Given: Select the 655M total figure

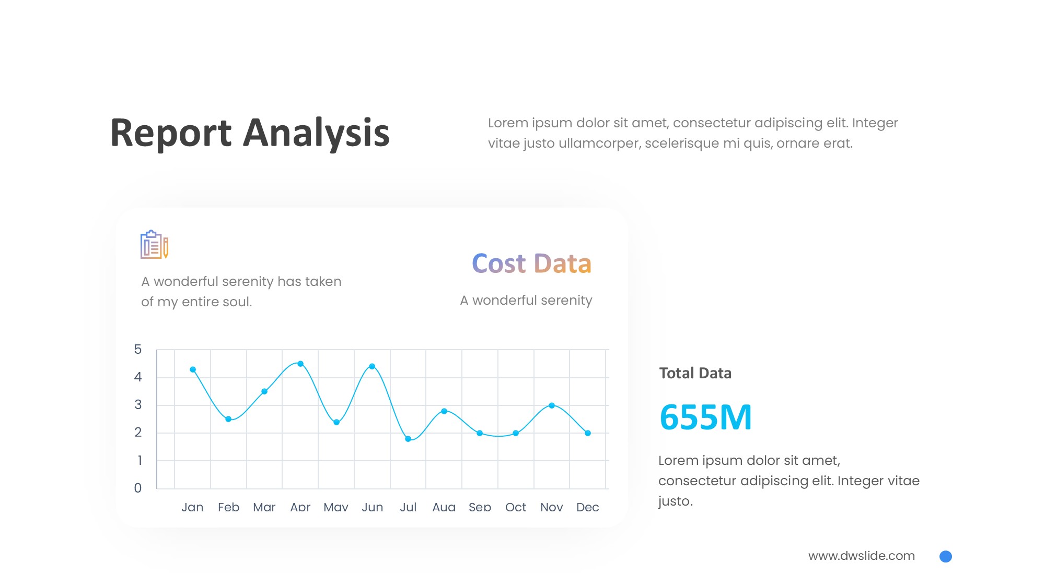Looking at the screenshot, I should 705,417.
